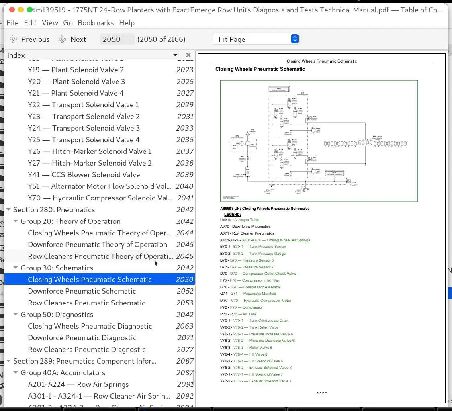452x411 pixels.
Task: Click the Next page arrow icon
Action: (x=62, y=39)
